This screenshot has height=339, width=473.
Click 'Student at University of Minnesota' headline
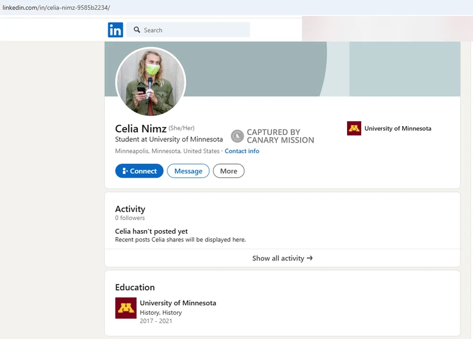tap(169, 139)
